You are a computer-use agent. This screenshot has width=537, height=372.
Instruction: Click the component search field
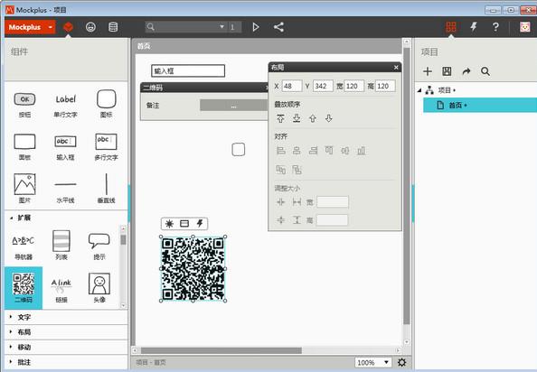[185, 27]
